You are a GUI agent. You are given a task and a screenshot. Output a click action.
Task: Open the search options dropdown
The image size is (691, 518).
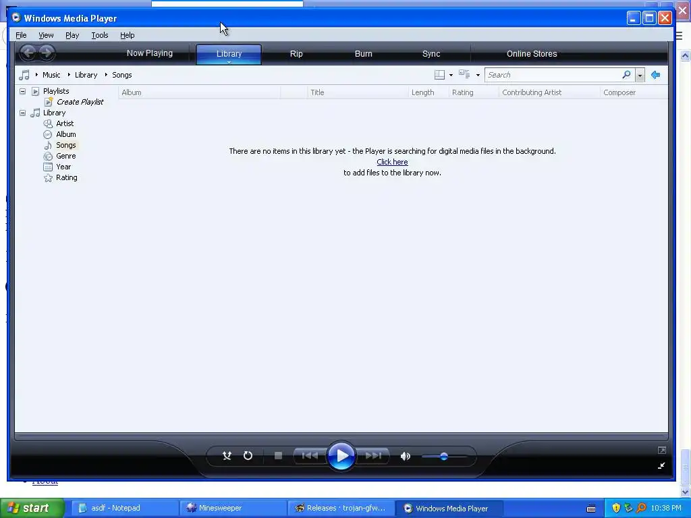pyautogui.click(x=640, y=76)
